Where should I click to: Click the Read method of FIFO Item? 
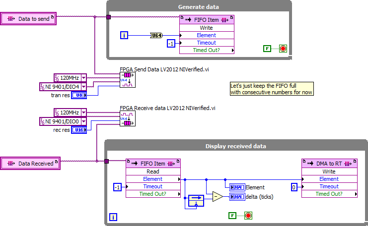click(x=153, y=171)
